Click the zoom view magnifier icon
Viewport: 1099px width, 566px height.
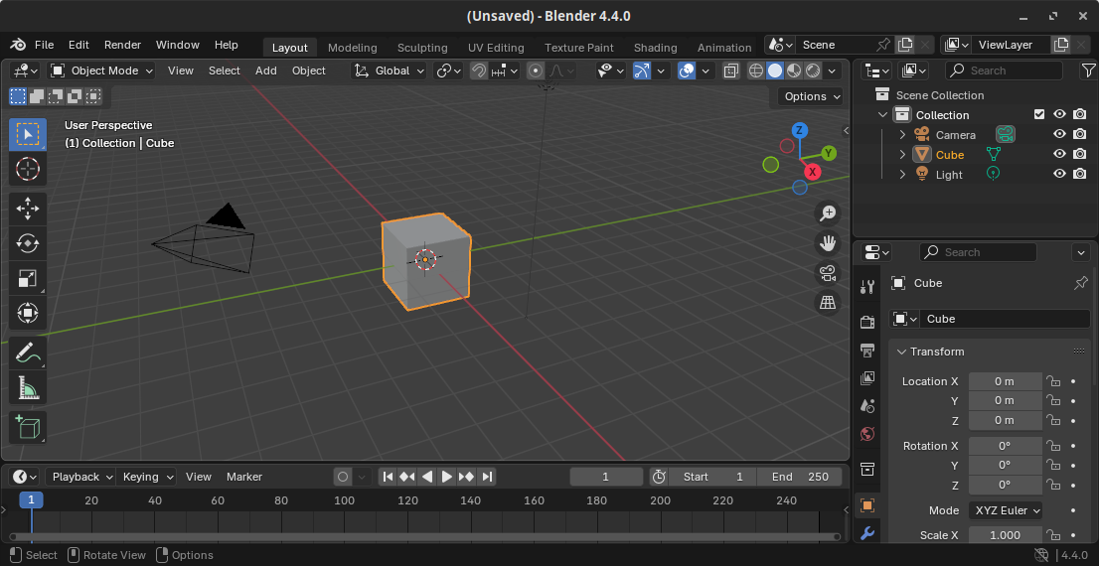[x=828, y=212]
